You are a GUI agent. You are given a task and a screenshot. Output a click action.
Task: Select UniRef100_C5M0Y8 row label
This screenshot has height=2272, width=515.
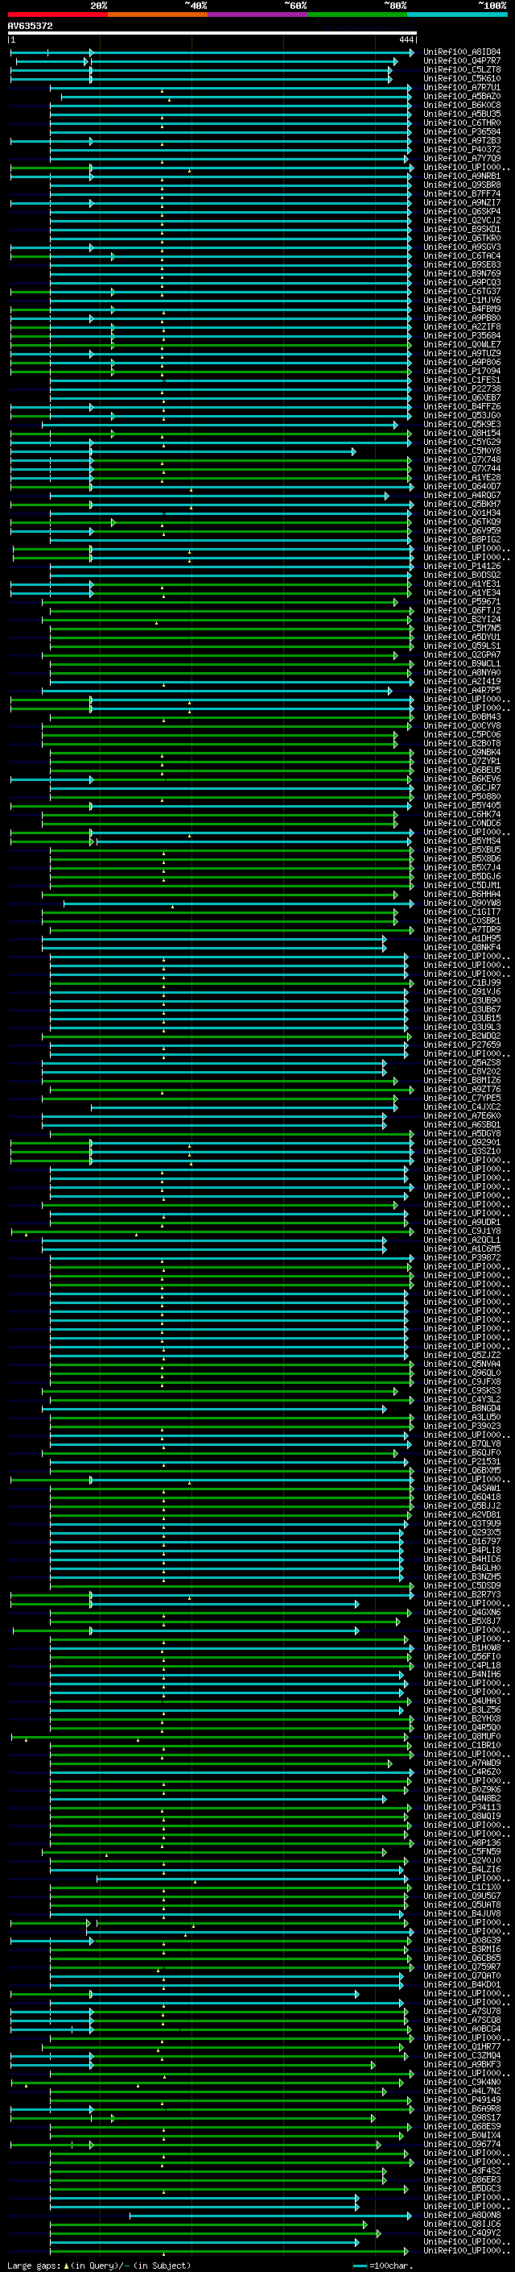point(461,451)
